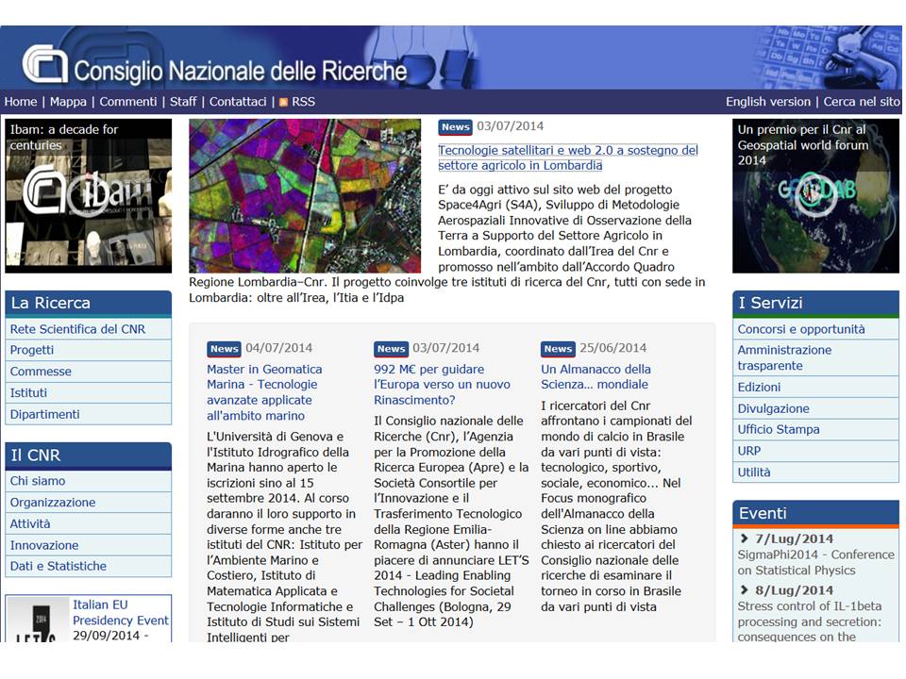Image resolution: width=906 pixels, height=679 pixels.
Task: Click the CNR logo in the header
Action: click(x=44, y=63)
